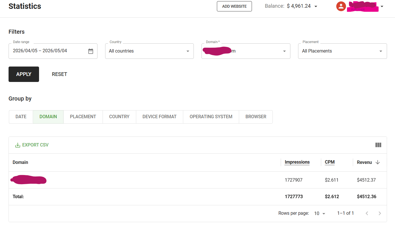
Task: Click the Reset filters button
Action: (x=60, y=74)
